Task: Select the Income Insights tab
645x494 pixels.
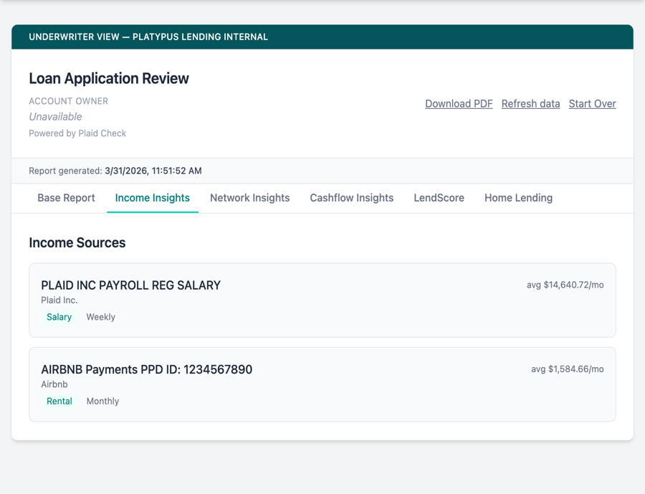Action: (152, 198)
